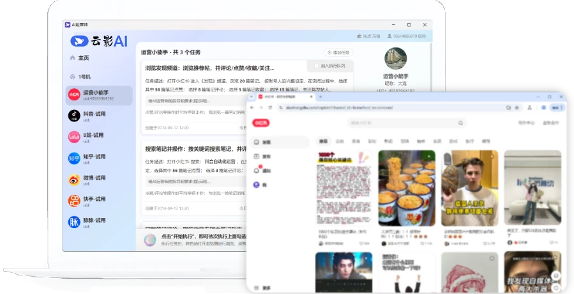Check the 加入执行队列 checkbox
This screenshot has width=574, height=294.
[315, 66]
